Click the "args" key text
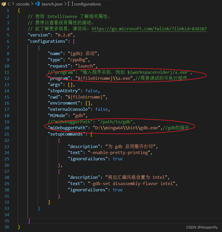The width and height of the screenshot is (222, 232). [x=55, y=85]
